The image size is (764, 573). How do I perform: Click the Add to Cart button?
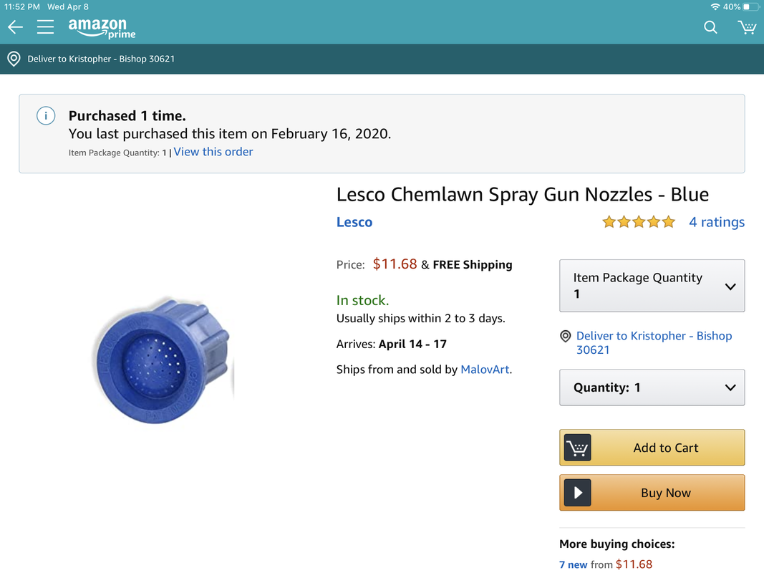[652, 448]
